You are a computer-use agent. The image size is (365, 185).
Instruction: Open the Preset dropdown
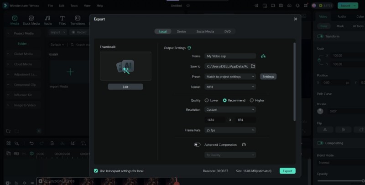(230, 77)
